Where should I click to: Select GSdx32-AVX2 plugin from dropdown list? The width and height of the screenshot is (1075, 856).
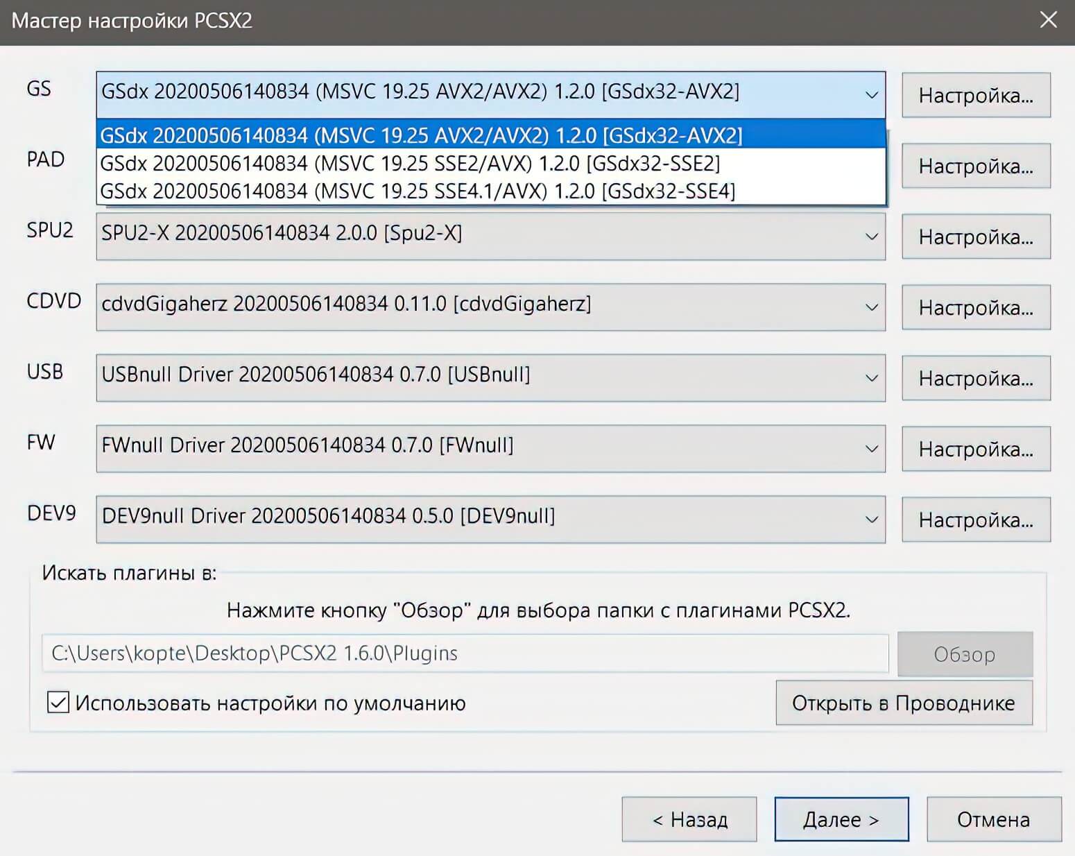click(x=491, y=135)
